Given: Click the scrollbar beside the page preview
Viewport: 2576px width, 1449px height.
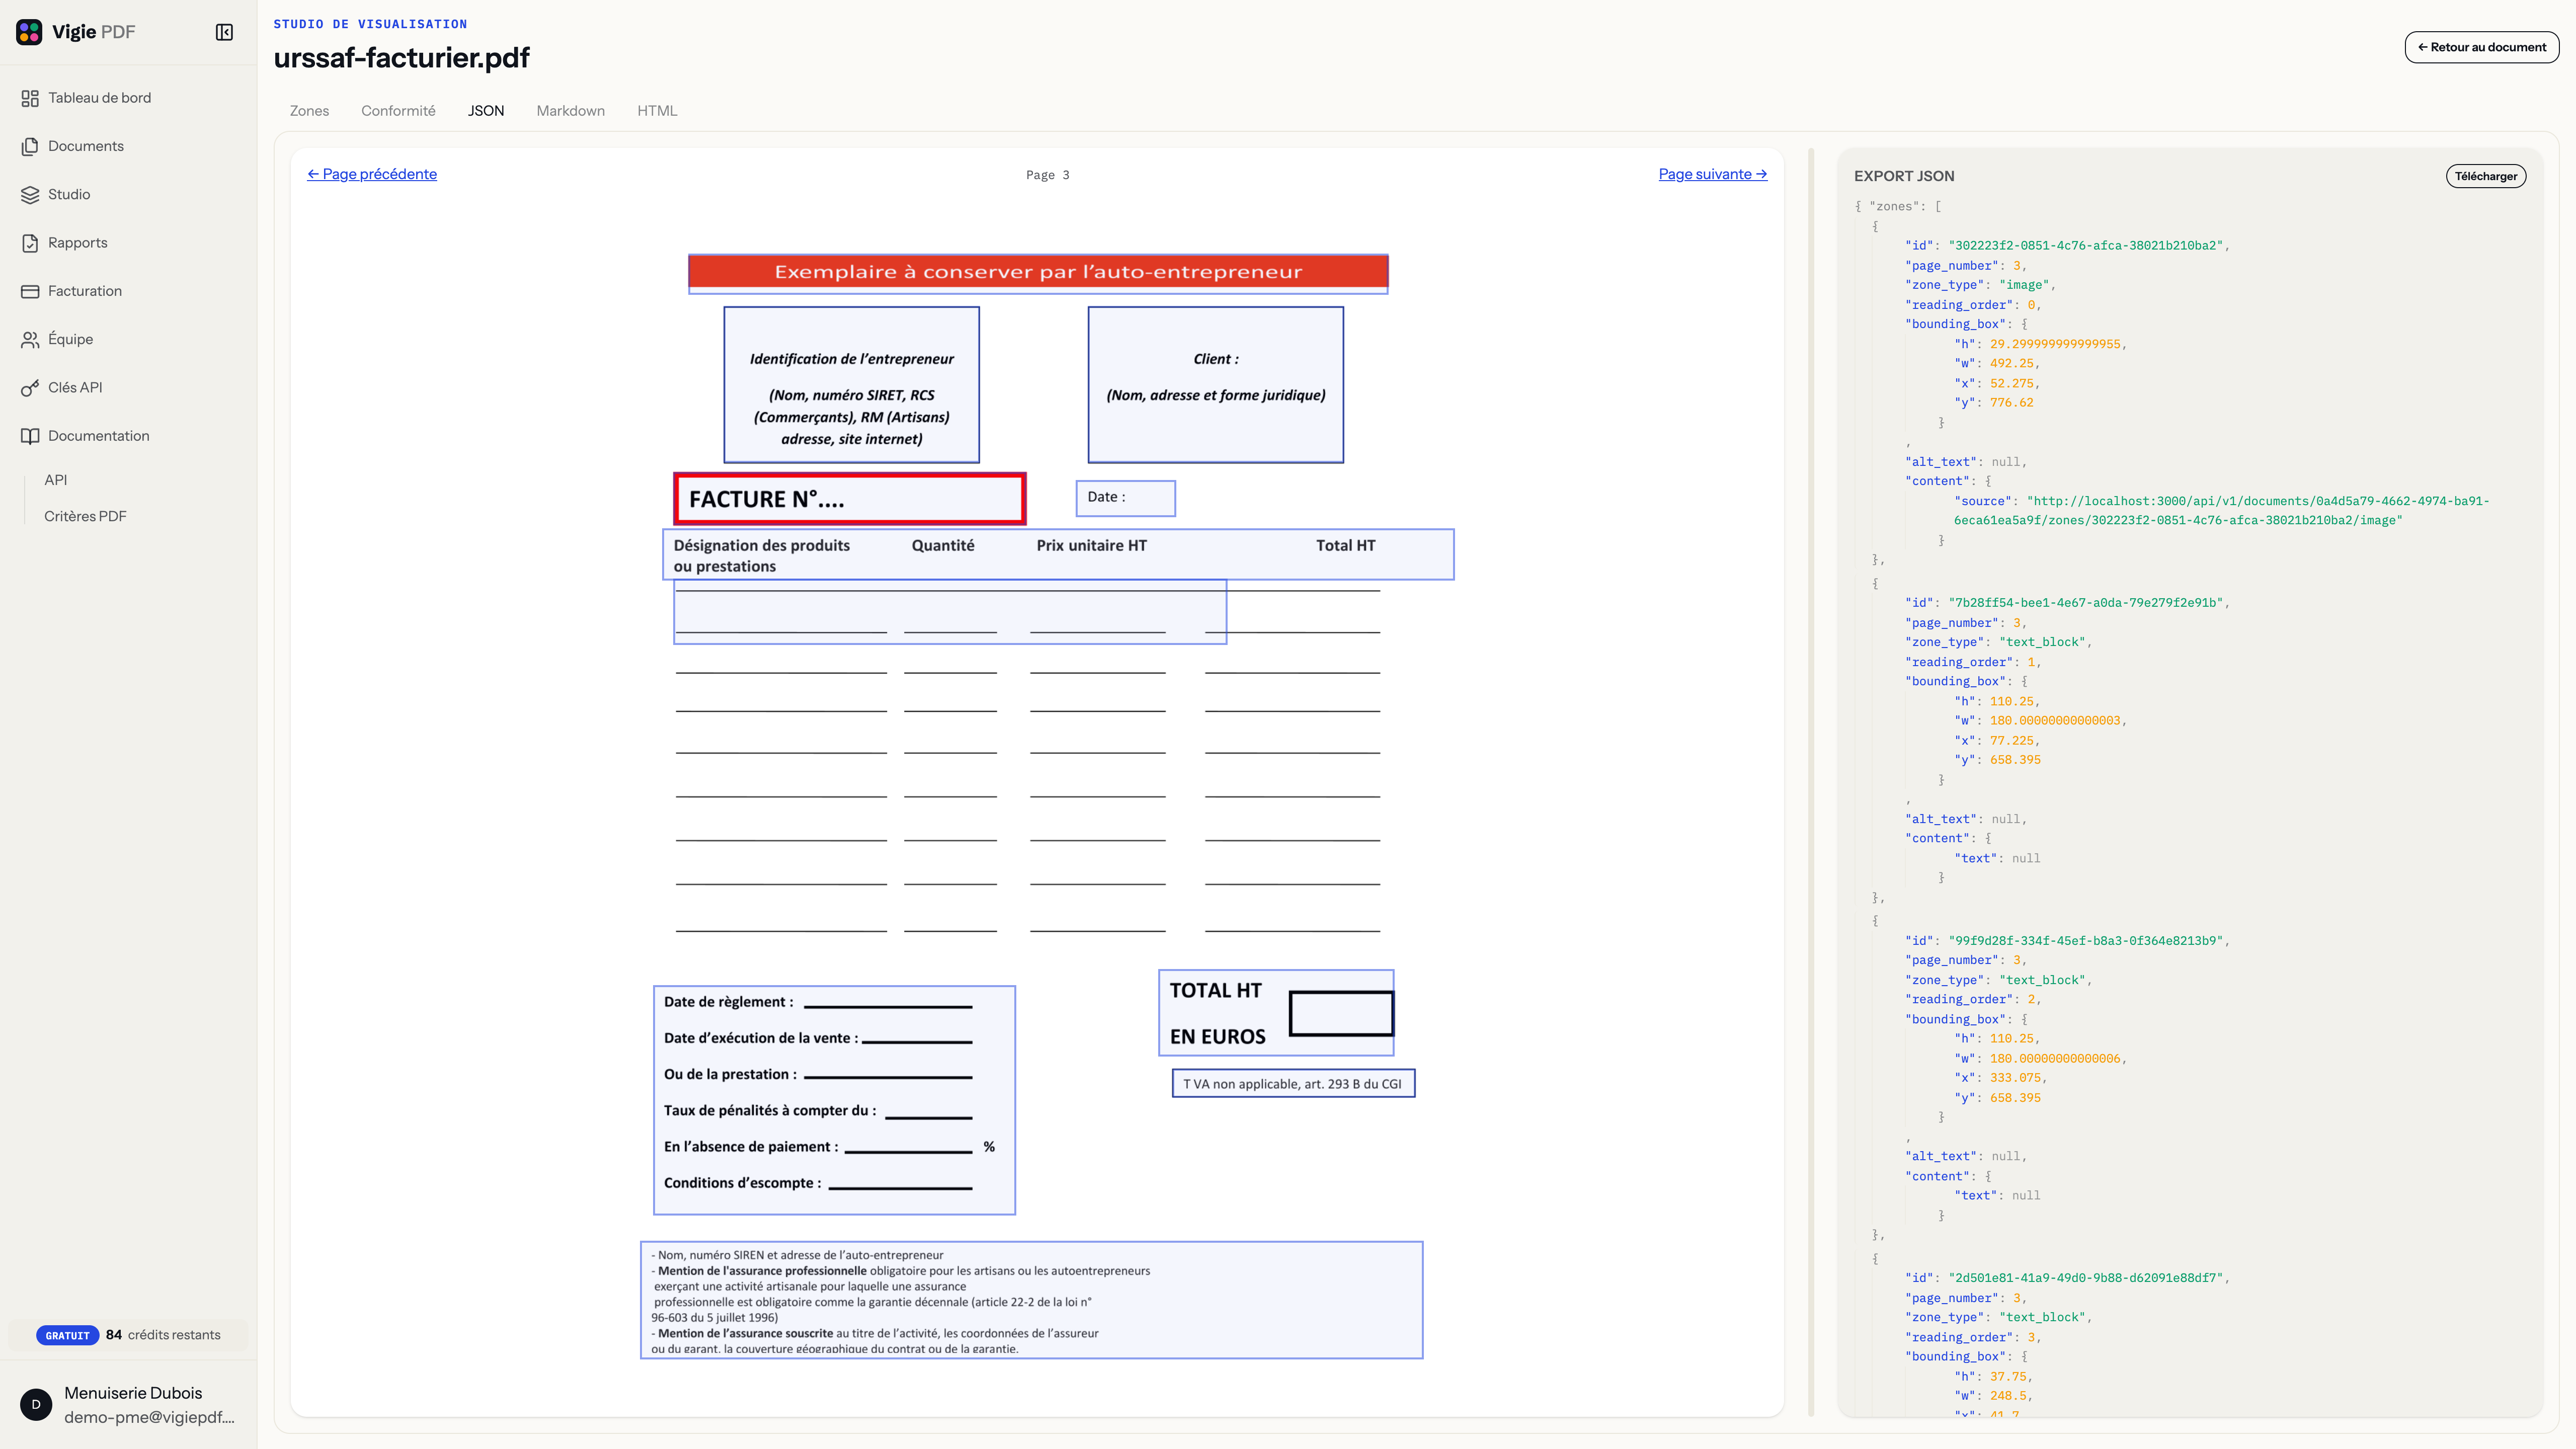Looking at the screenshot, I should [1811, 782].
